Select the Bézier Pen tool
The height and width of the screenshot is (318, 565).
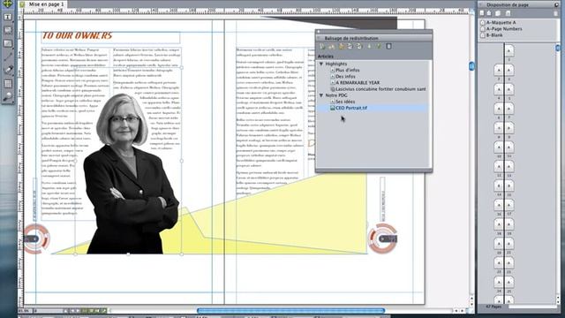(x=8, y=71)
